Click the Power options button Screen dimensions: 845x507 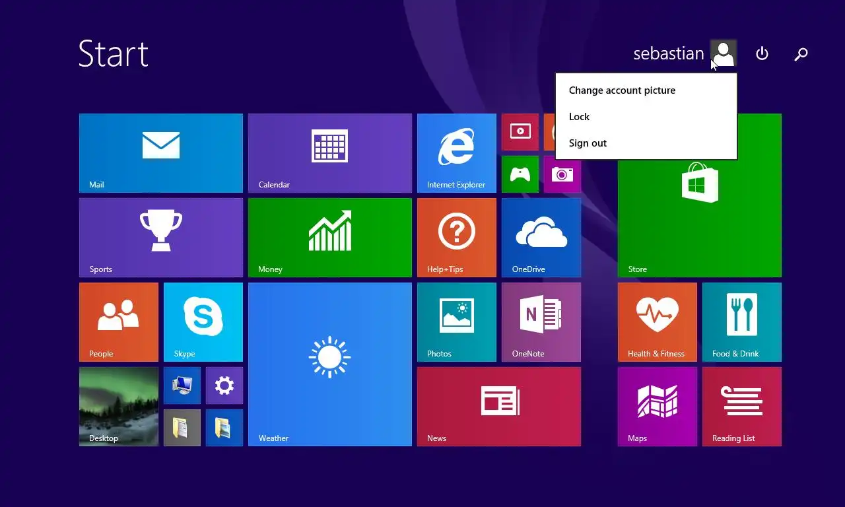point(762,53)
